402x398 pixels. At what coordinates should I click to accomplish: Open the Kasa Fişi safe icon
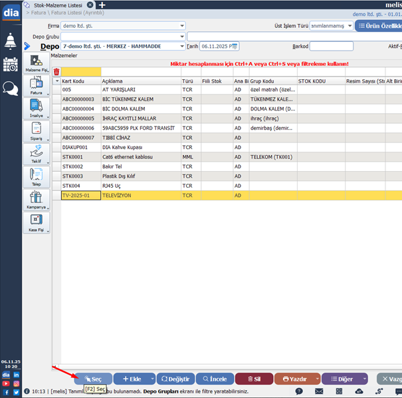point(36,222)
